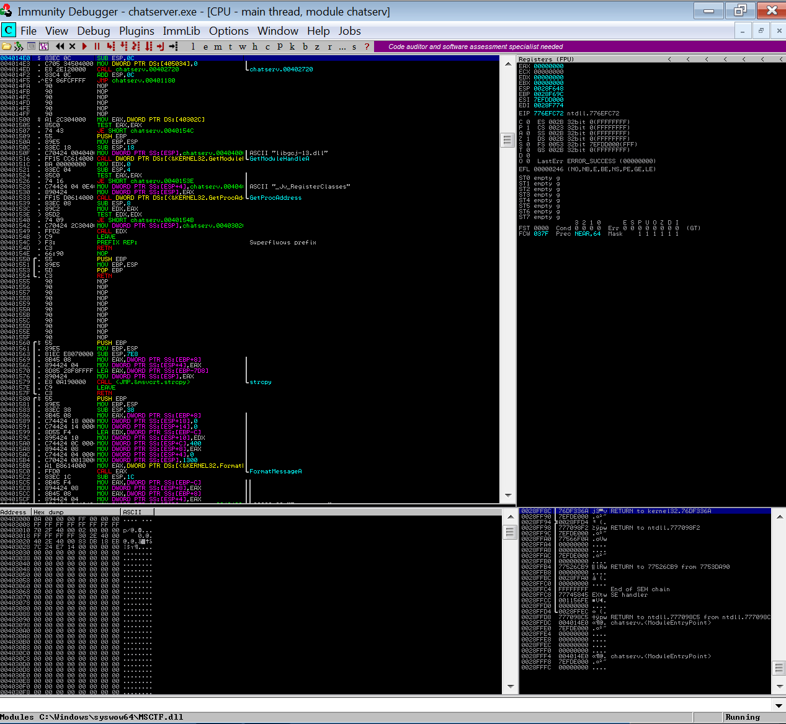This screenshot has width=786, height=724.
Task: Open the Plugins menu
Action: [136, 30]
